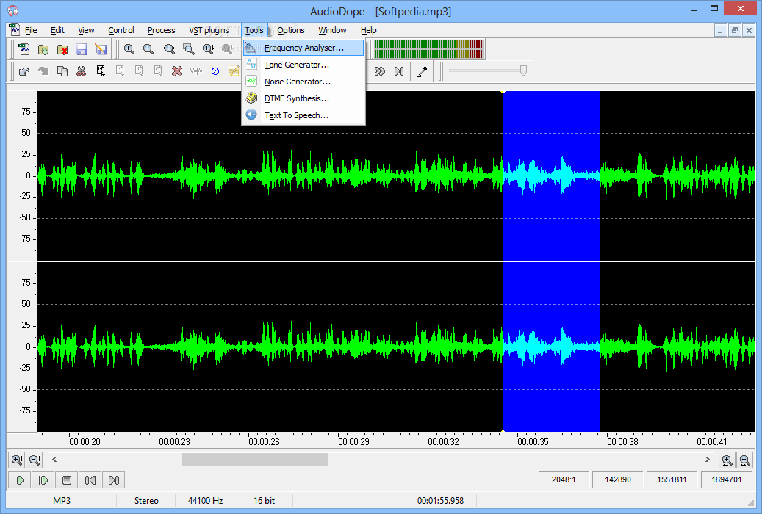The width and height of the screenshot is (762, 514).
Task: Click the close file folder icon
Action: click(x=62, y=49)
